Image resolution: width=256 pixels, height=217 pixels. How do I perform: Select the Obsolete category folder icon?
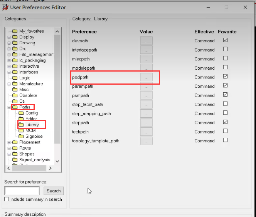pos(15,95)
